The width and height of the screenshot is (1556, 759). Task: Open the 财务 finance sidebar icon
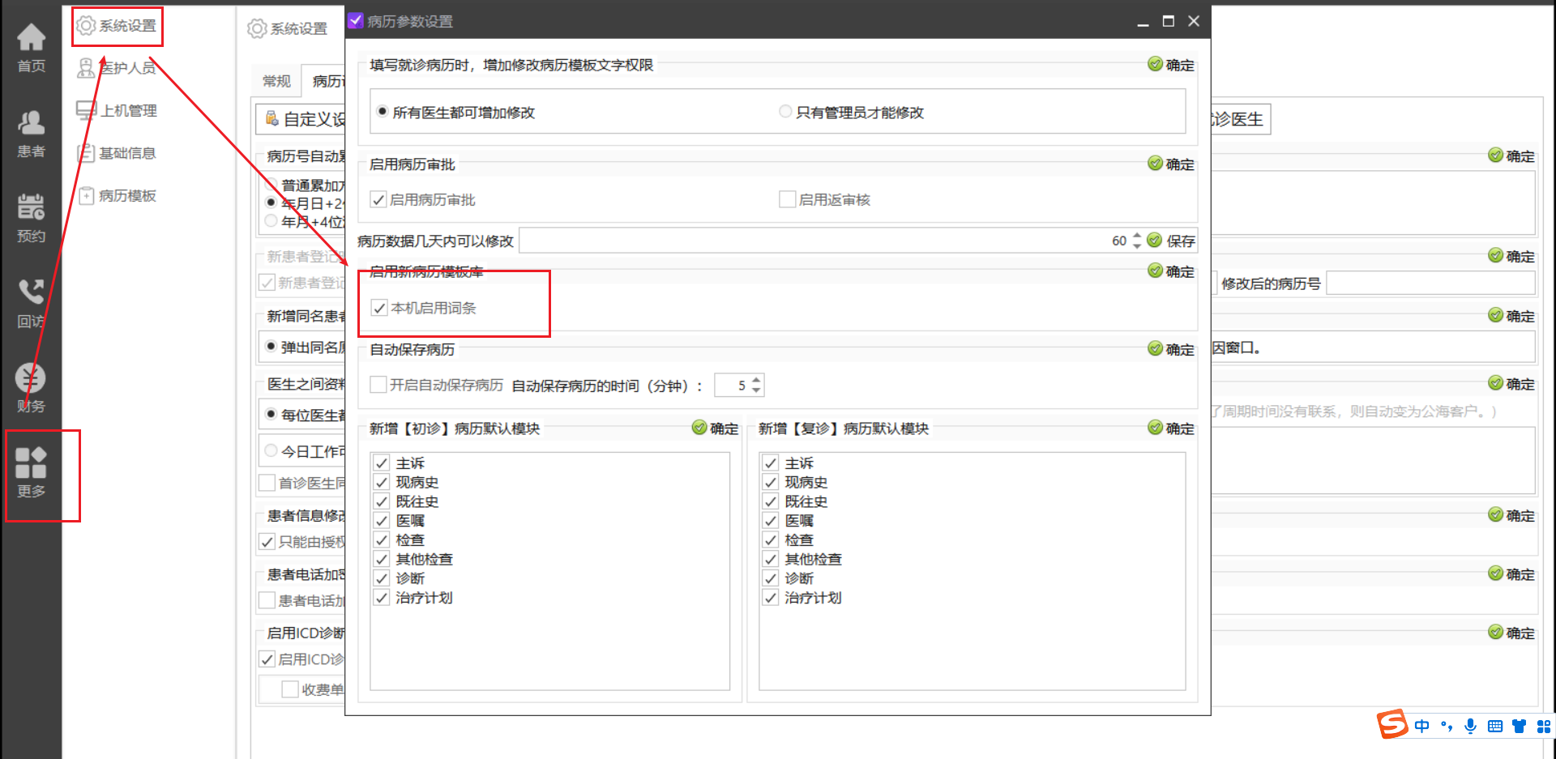pyautogui.click(x=31, y=389)
